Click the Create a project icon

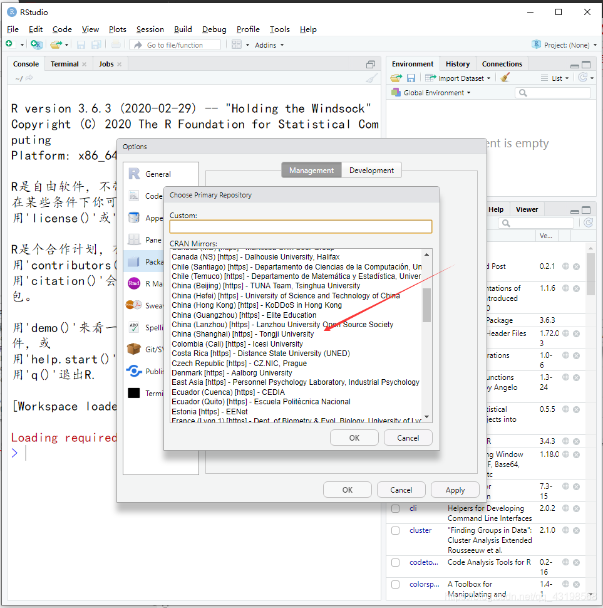(x=36, y=45)
